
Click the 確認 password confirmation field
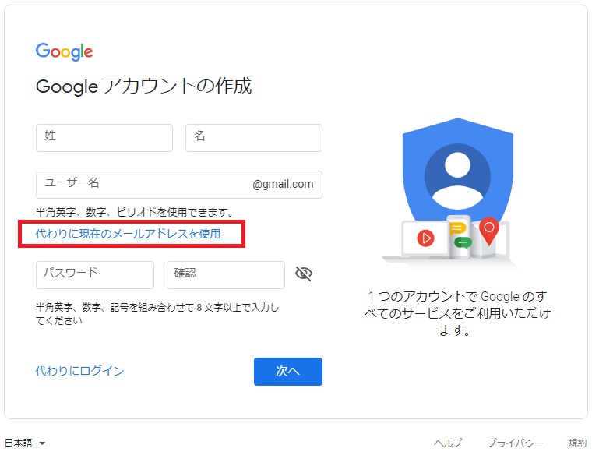pos(226,275)
